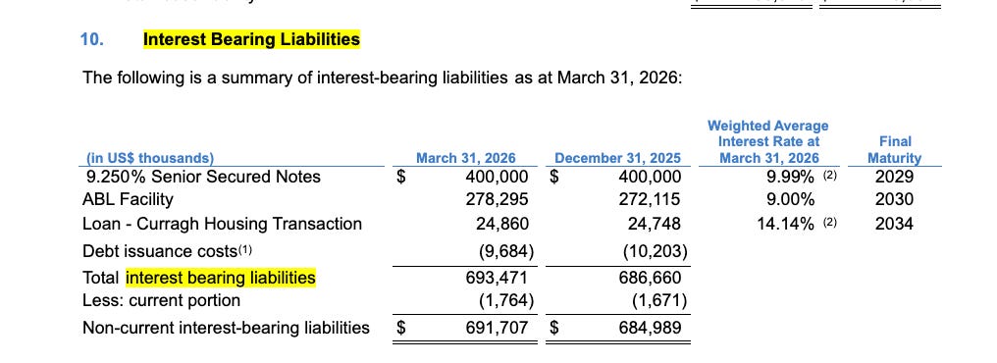This screenshot has height=363, width=997.
Task: Click the (in US$ thousands) label
Action: tap(150, 158)
